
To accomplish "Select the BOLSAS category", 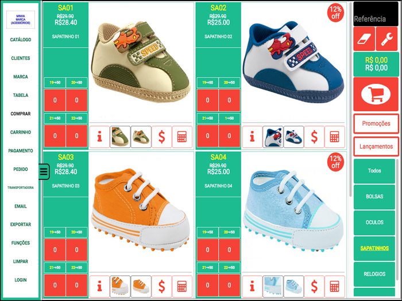I will (x=374, y=197).
